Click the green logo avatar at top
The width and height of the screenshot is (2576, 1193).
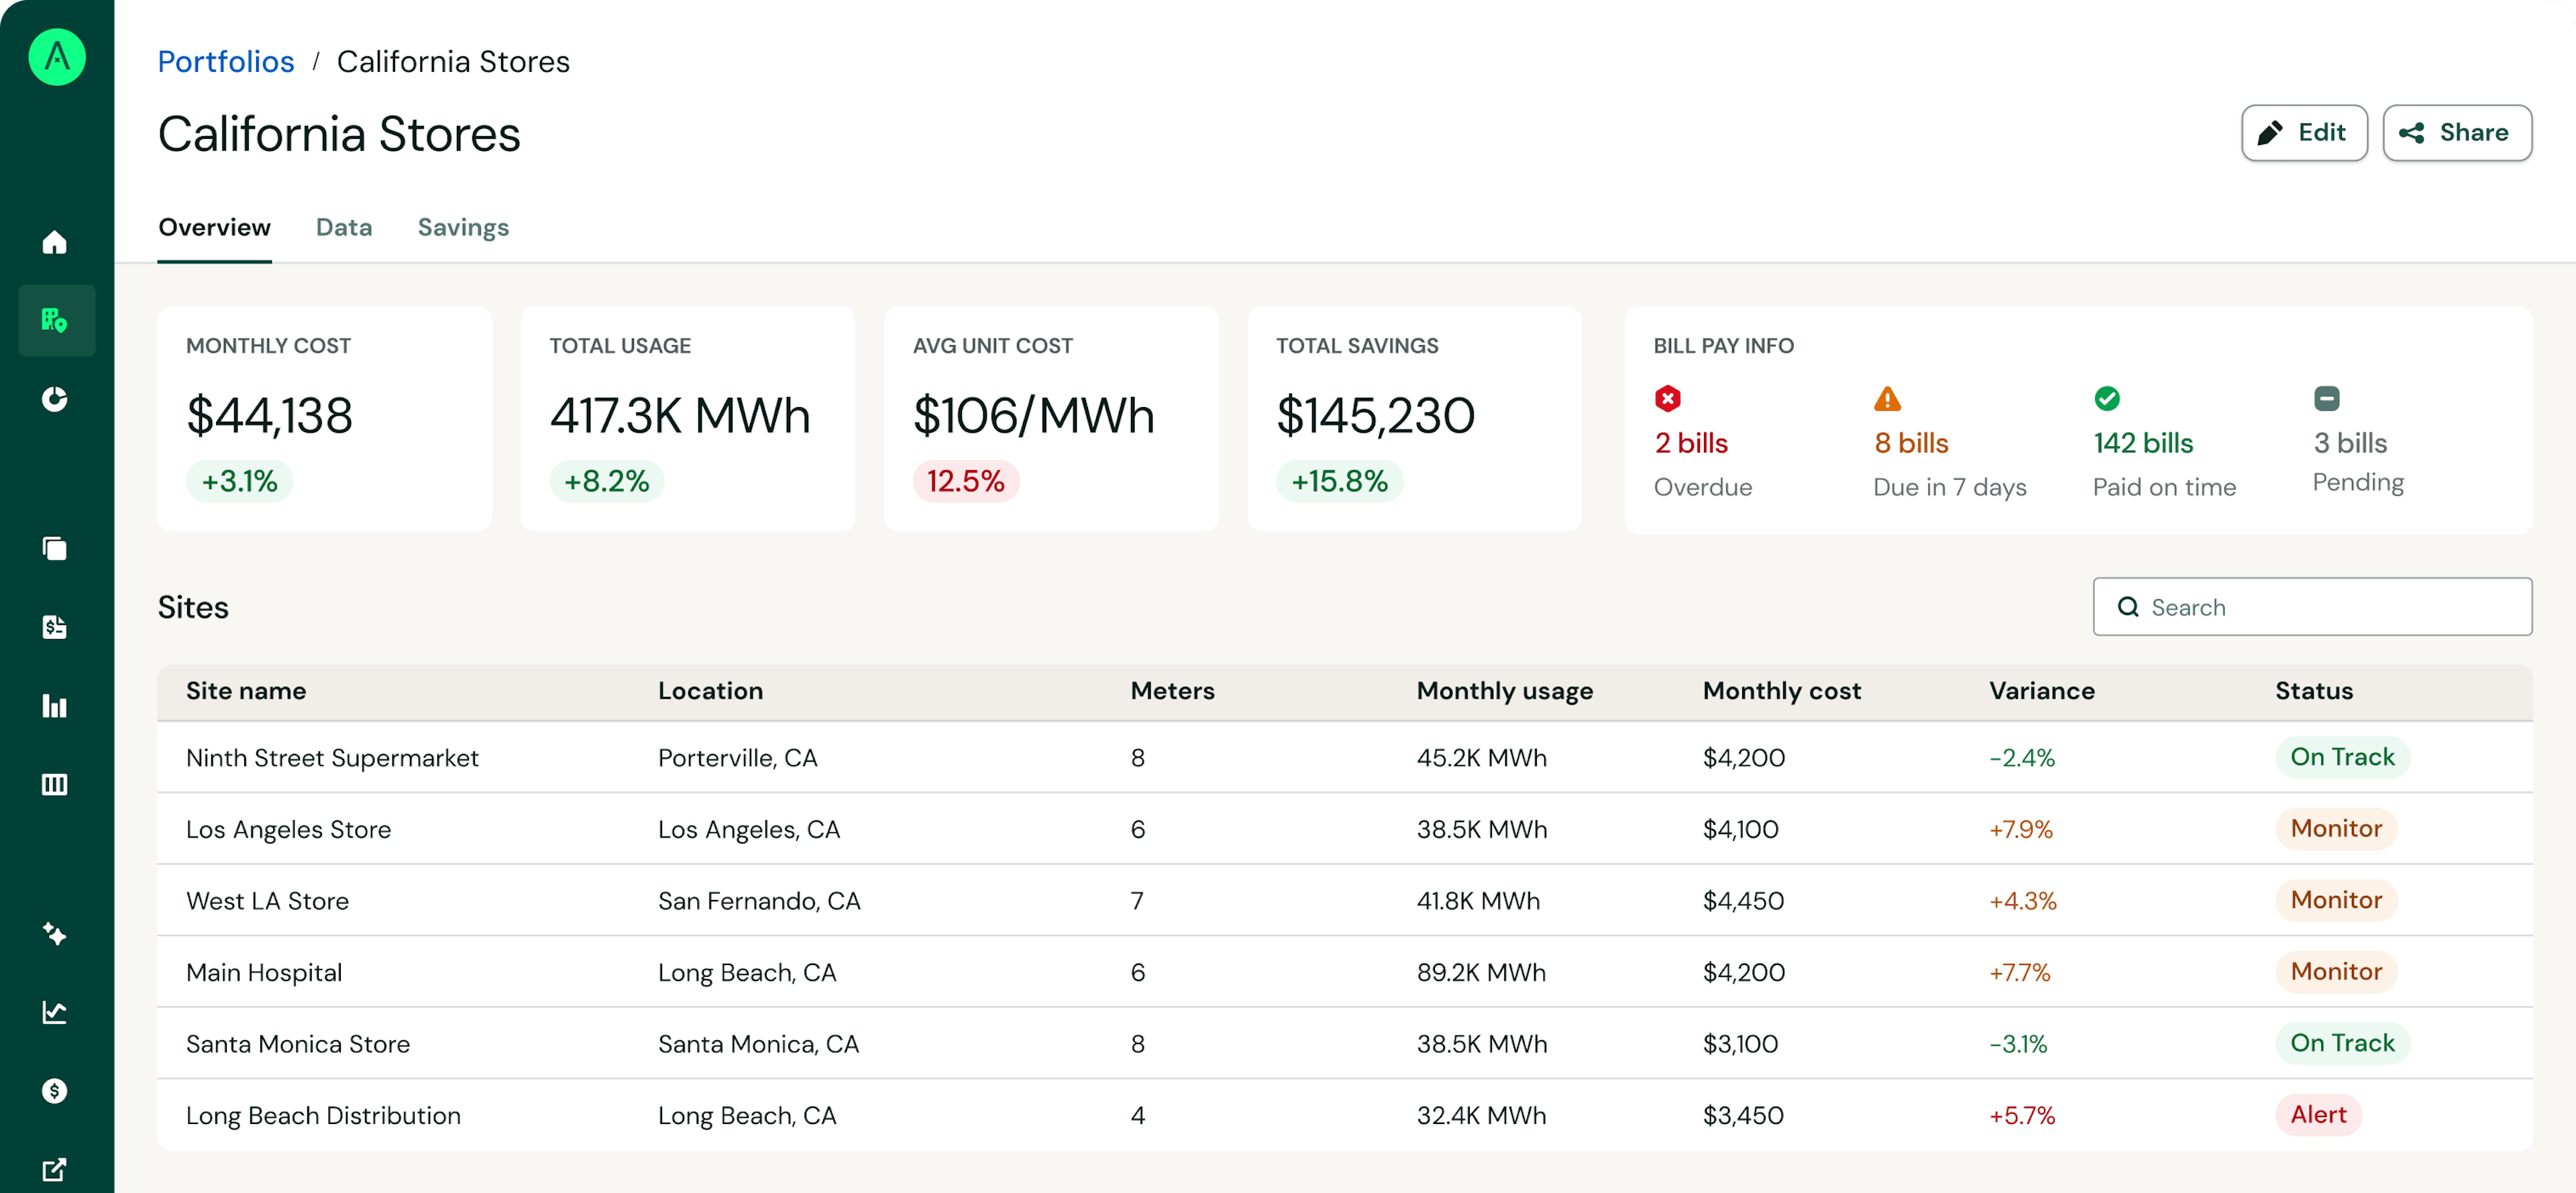point(57,57)
